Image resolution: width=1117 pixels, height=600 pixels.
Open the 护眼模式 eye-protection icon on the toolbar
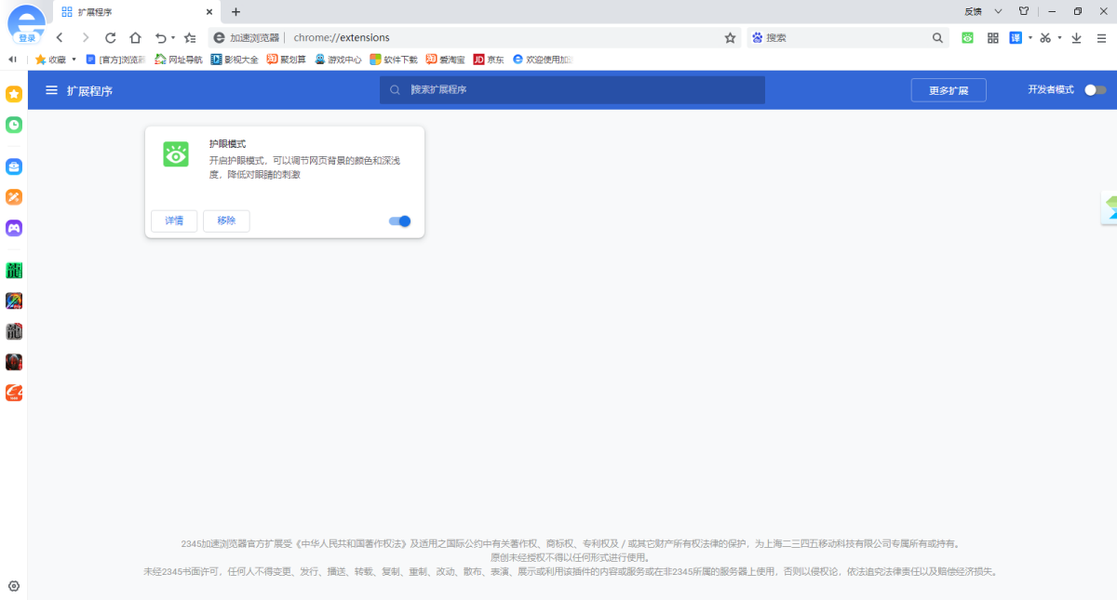[967, 37]
